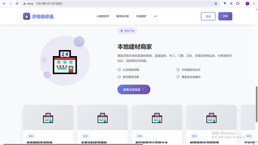Screen dimensions: 258x145
Task: Click the 建材严选 badge
Action: click(127, 31)
